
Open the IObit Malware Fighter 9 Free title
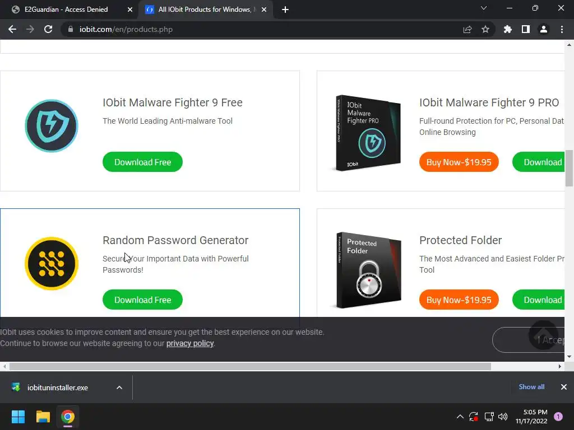click(173, 102)
